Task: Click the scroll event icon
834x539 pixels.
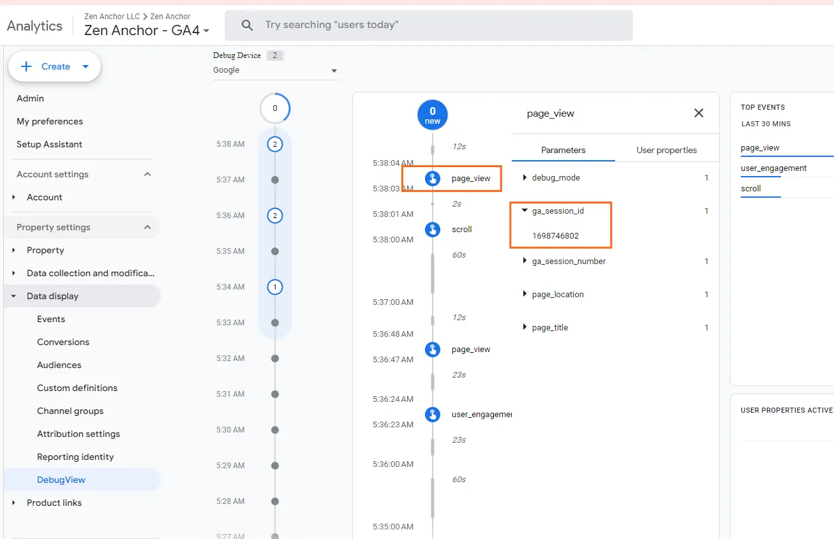Action: (x=433, y=229)
